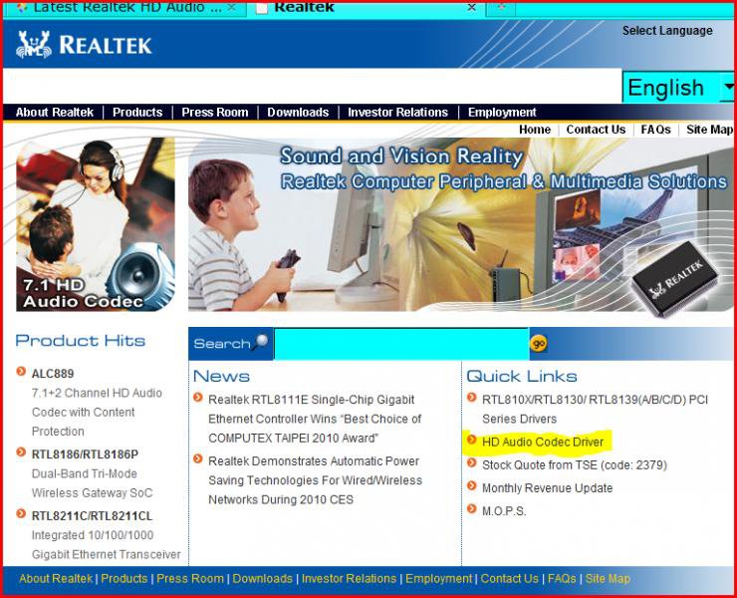
Task: Click the Select Language label
Action: click(x=667, y=31)
